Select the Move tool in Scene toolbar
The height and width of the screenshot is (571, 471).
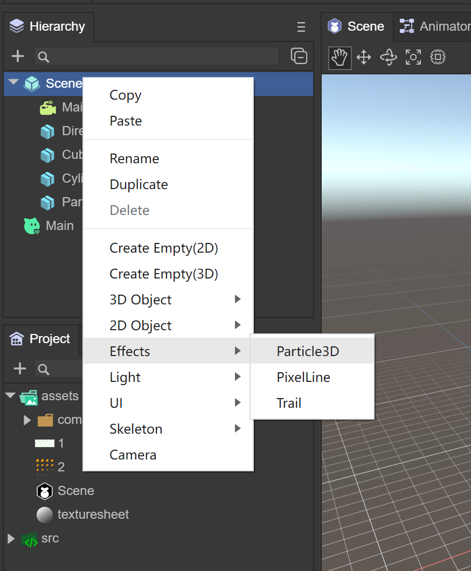coord(364,57)
